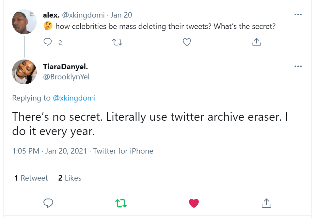Open the more options menu on alex's tweet
Viewport: 314px width, 218px height.
point(298,14)
